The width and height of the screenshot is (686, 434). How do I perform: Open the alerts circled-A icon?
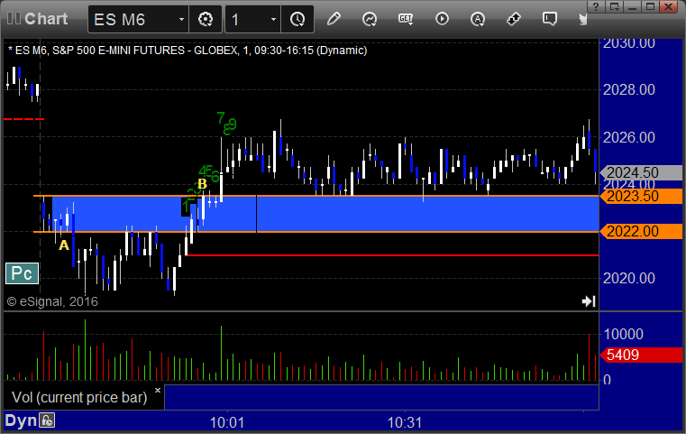[x=478, y=19]
